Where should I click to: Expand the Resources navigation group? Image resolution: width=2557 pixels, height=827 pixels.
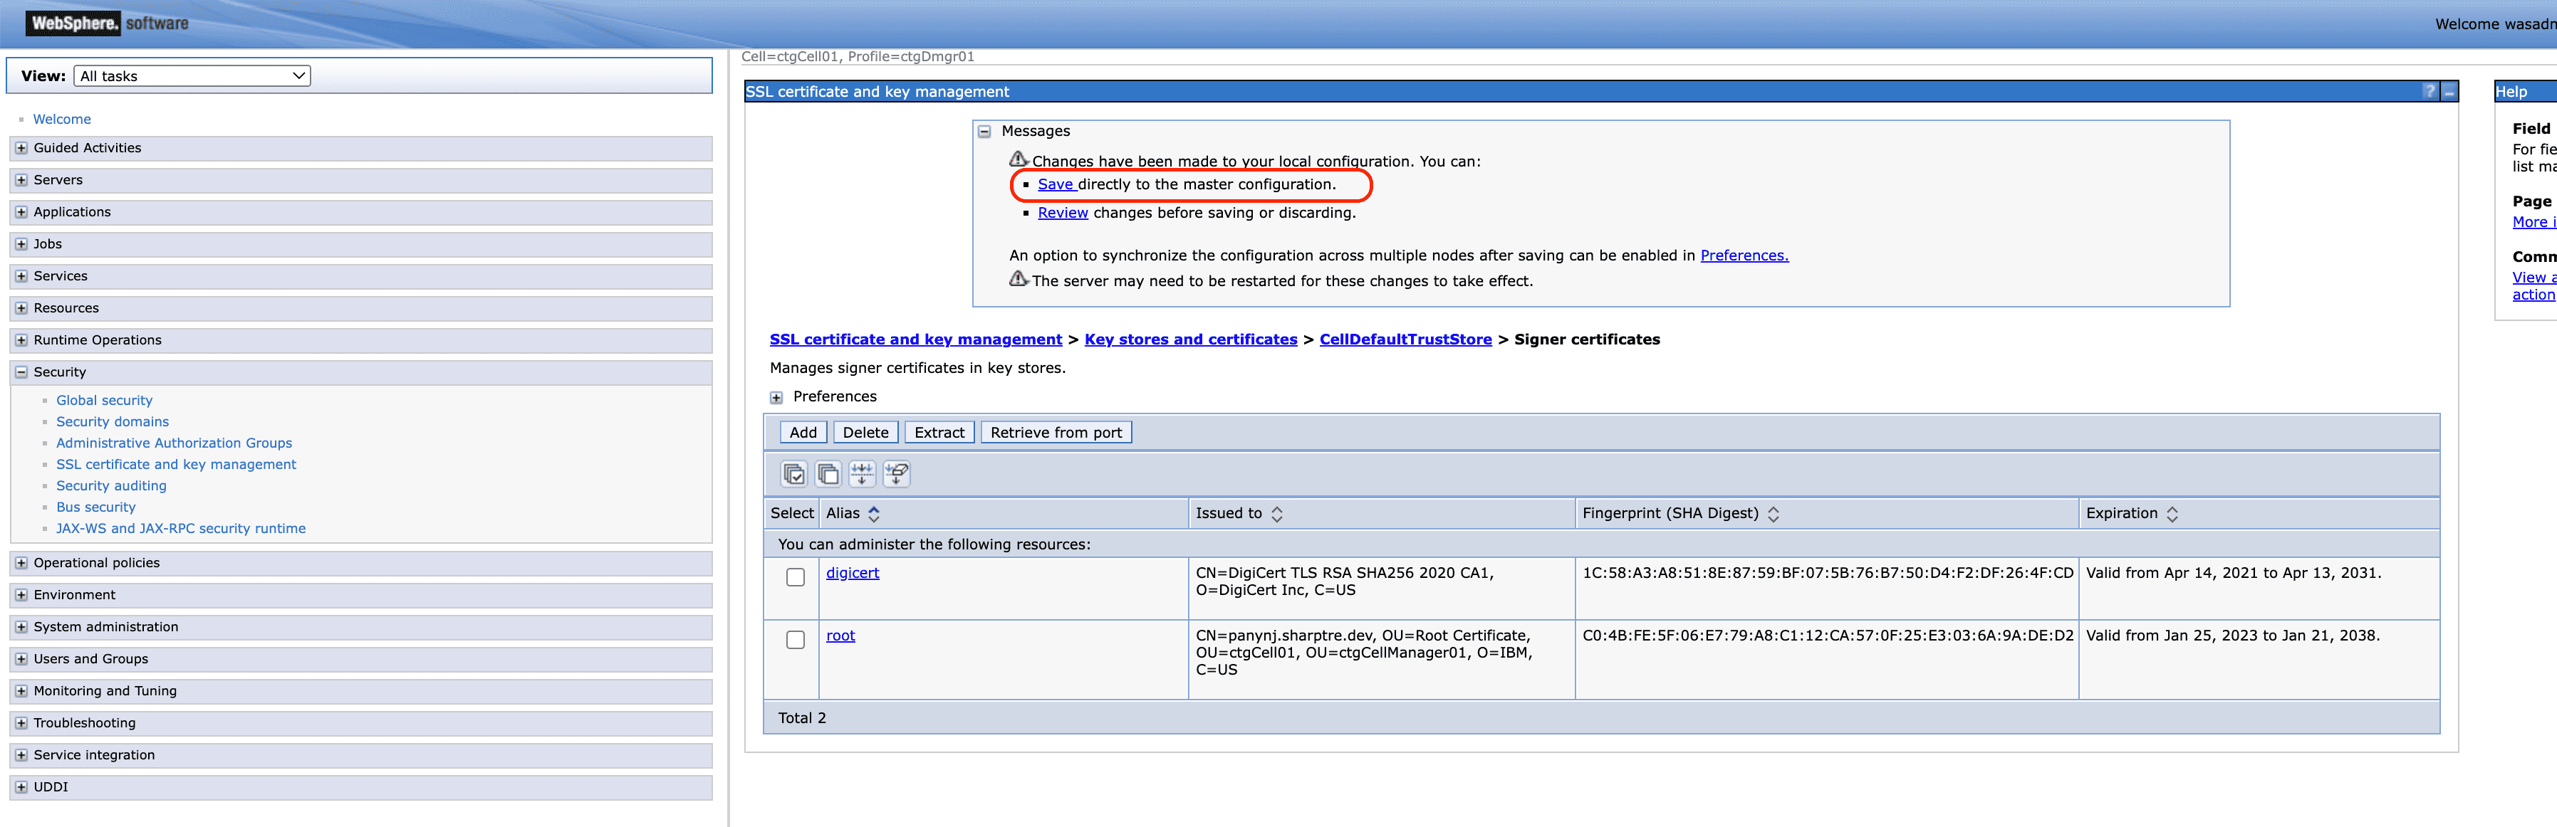21,308
